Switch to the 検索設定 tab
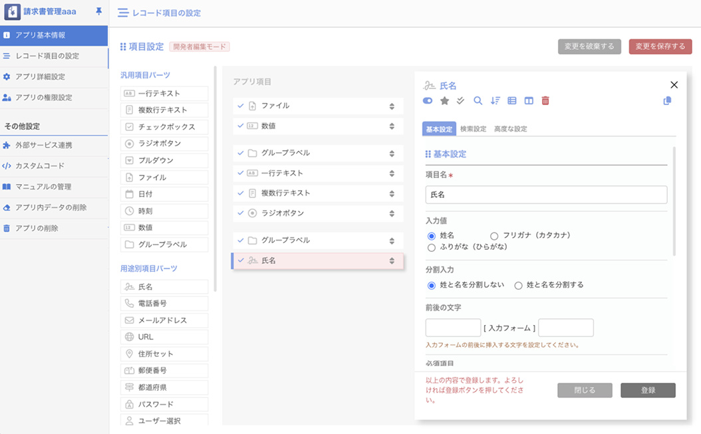701x434 pixels. pyautogui.click(x=473, y=129)
